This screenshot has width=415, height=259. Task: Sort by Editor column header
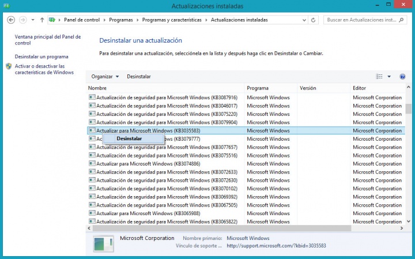pyautogui.click(x=378, y=88)
